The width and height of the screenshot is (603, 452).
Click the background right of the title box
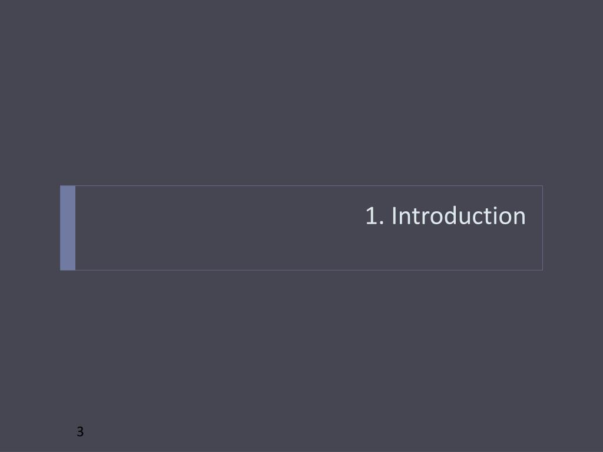[x=573, y=228]
